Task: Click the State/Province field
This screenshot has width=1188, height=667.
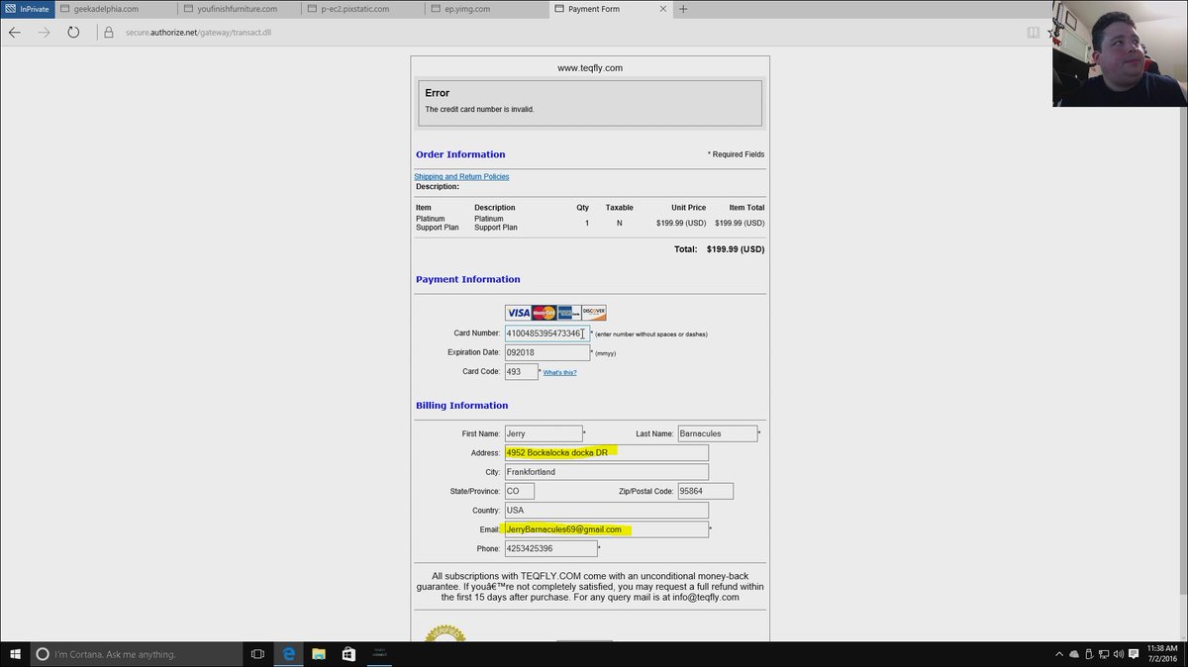Action: pyautogui.click(x=520, y=491)
